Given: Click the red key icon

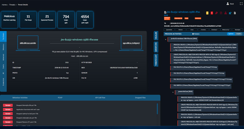Looking at the screenshot, I should (216, 13).
